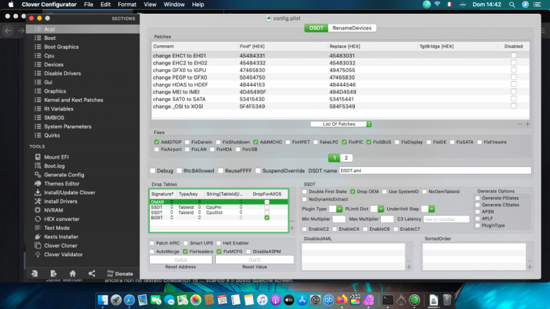Expand the Plugin Type dropdown

pyautogui.click(x=335, y=208)
